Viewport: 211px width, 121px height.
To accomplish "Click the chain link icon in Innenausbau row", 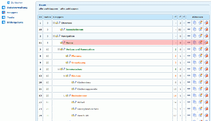I will [189, 69].
